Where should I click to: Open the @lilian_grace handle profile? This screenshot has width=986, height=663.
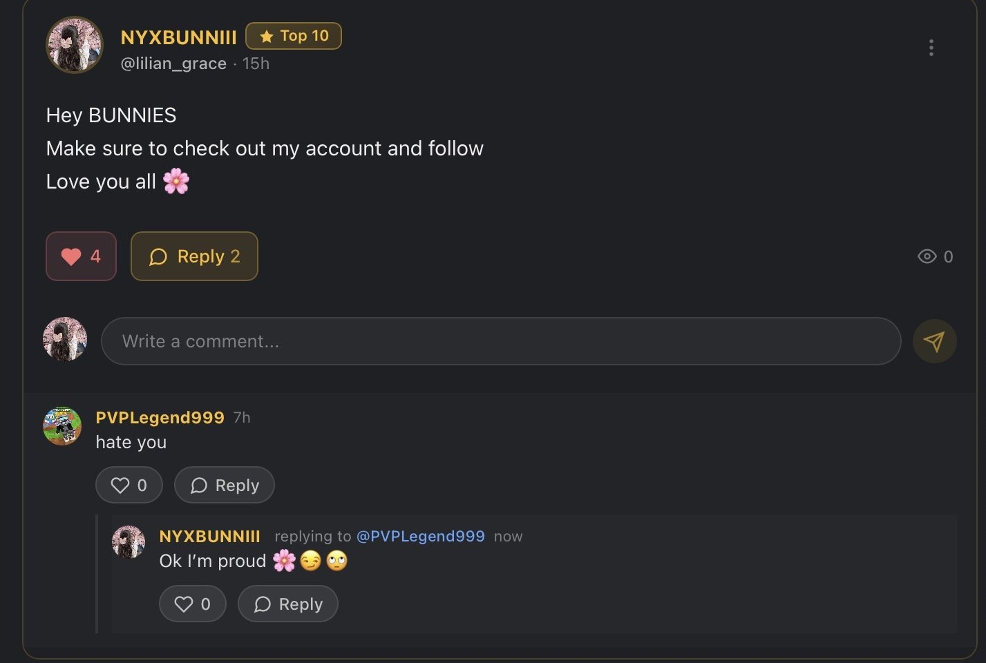coord(173,64)
